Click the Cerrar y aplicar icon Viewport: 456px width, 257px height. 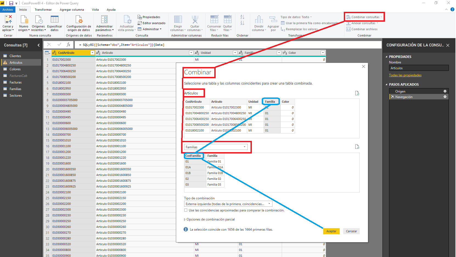pos(8,19)
